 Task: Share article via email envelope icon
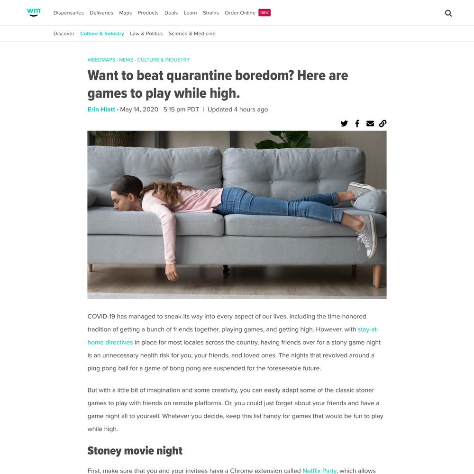(370, 123)
